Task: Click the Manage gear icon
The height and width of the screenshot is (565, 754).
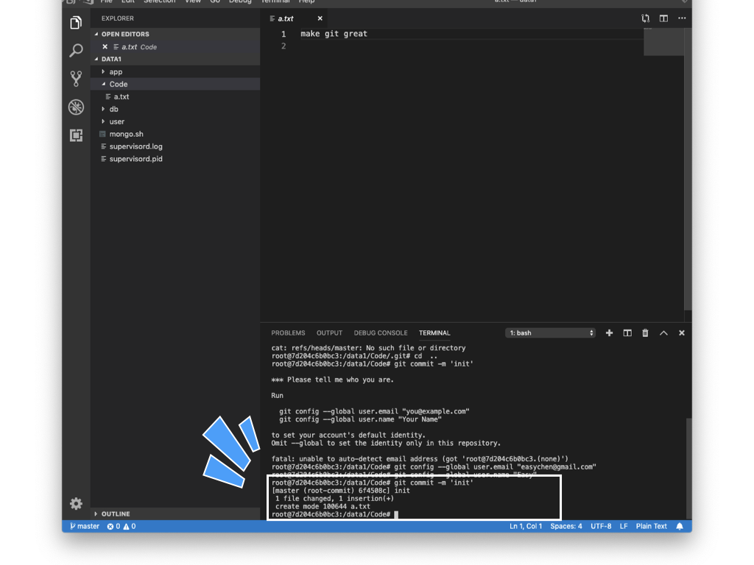Action: (76, 503)
